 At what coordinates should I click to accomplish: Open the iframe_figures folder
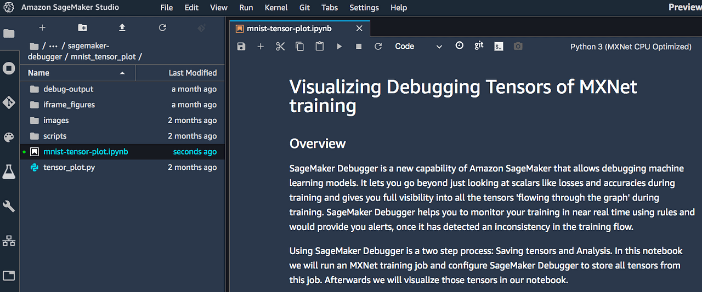(122, 105)
